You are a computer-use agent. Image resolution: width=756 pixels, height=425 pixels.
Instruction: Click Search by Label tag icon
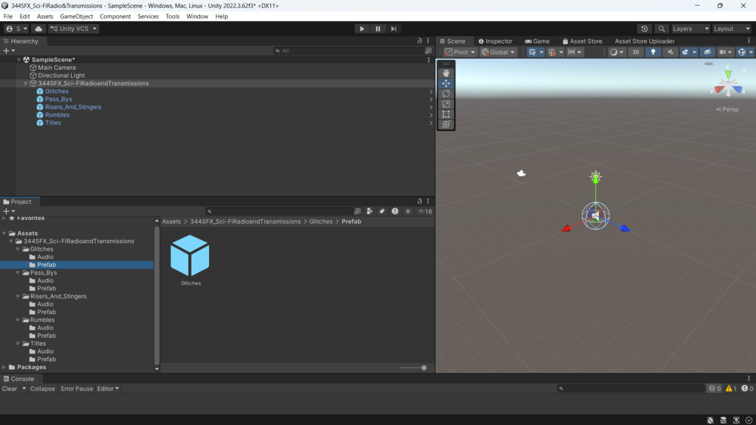(x=382, y=211)
